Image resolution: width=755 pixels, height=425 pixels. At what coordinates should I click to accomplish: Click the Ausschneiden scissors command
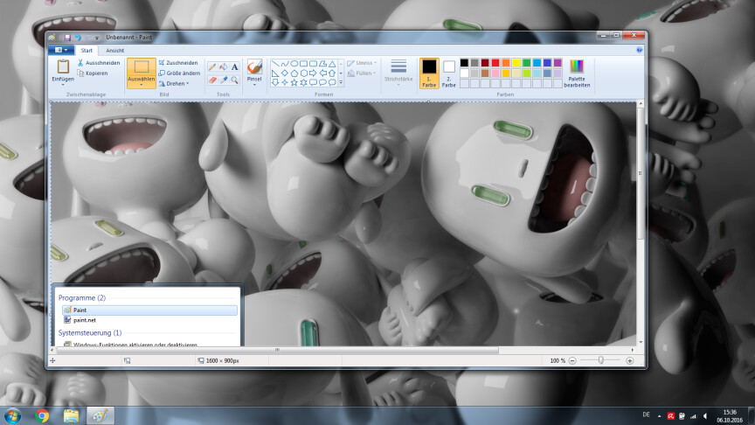point(99,63)
